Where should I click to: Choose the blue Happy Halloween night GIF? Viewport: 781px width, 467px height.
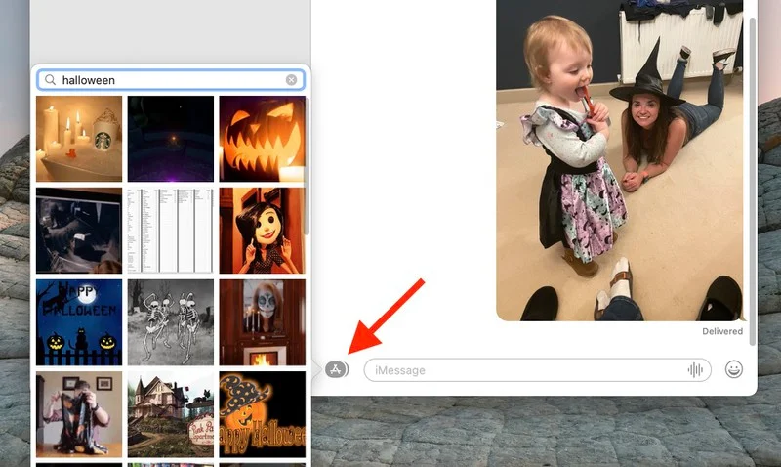(x=79, y=322)
